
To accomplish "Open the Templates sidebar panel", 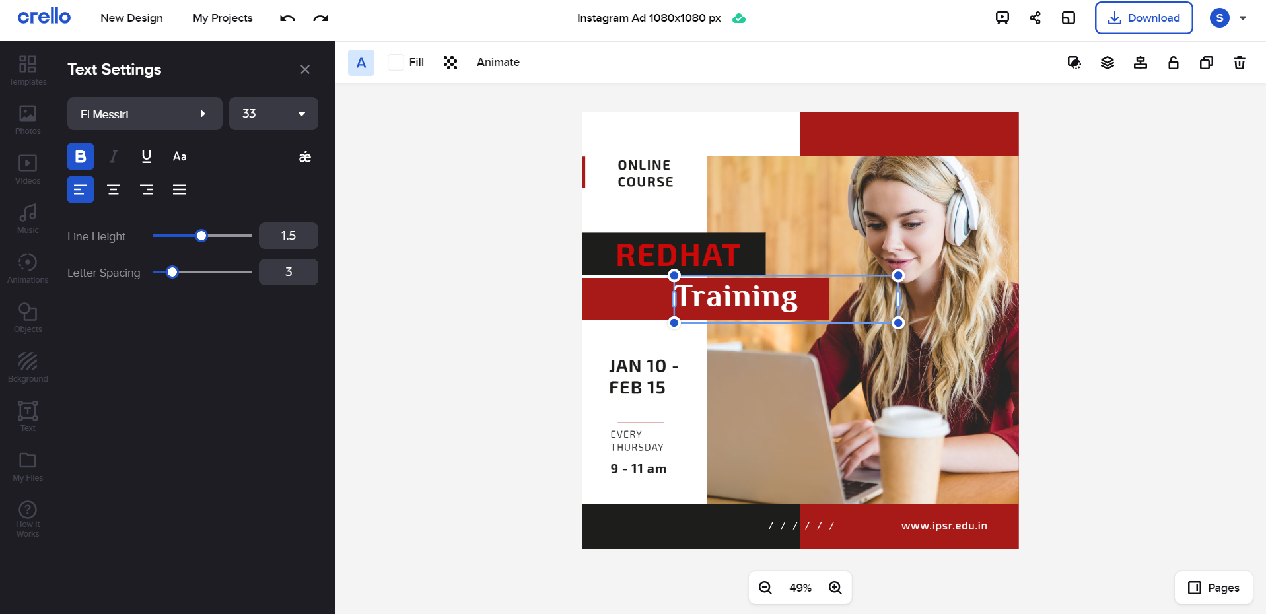I will 28,70.
